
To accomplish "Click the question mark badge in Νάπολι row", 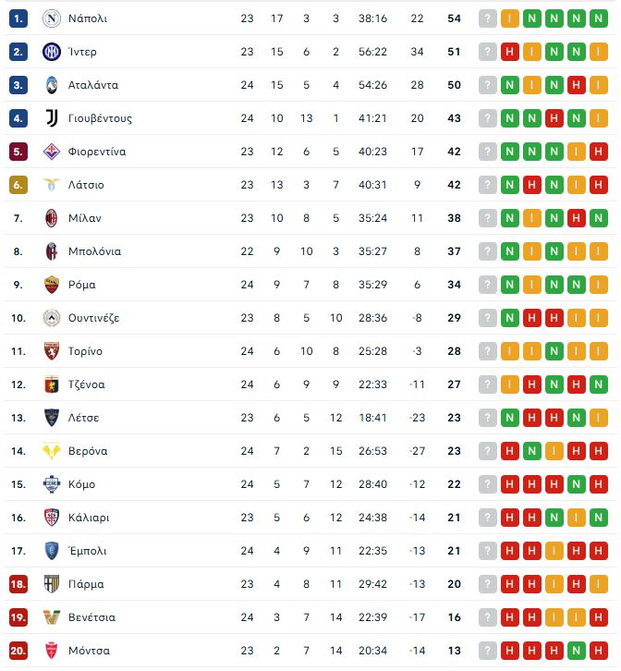I will click(487, 18).
